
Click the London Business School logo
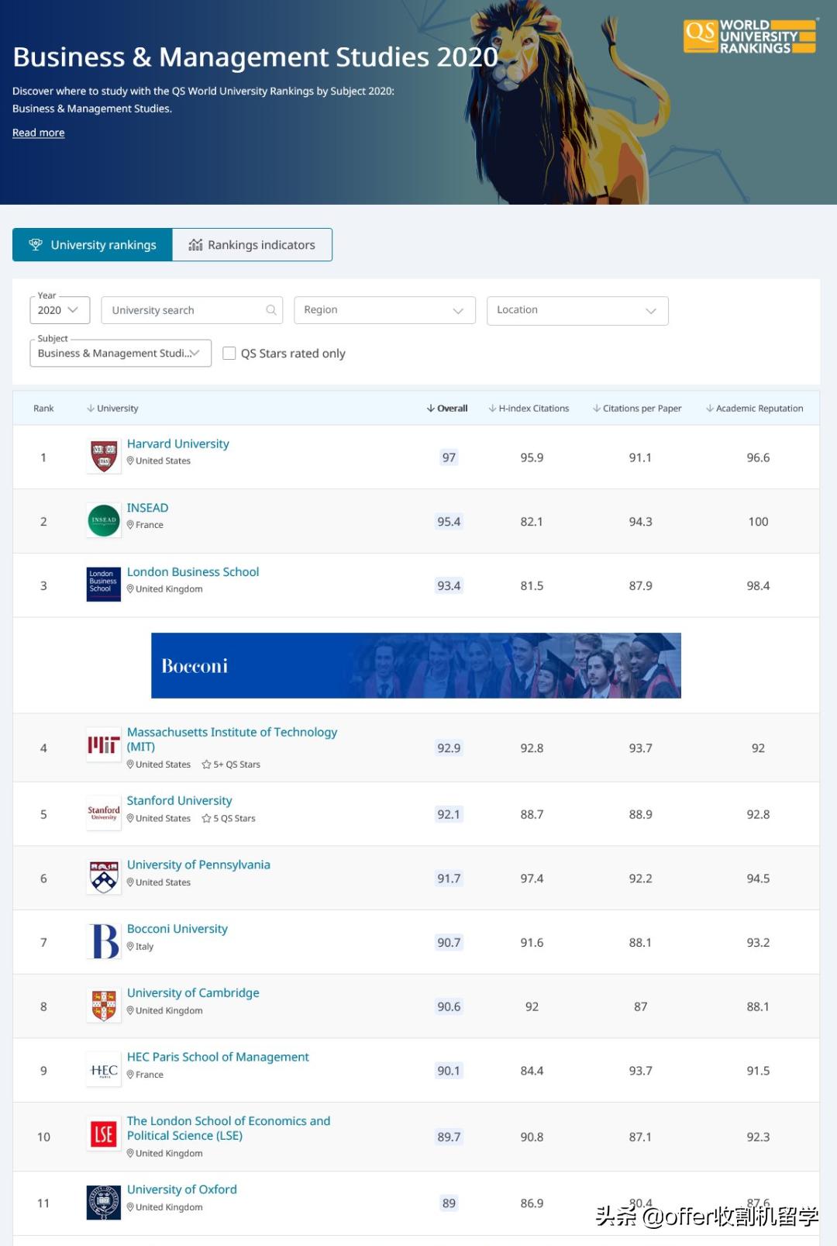104,584
